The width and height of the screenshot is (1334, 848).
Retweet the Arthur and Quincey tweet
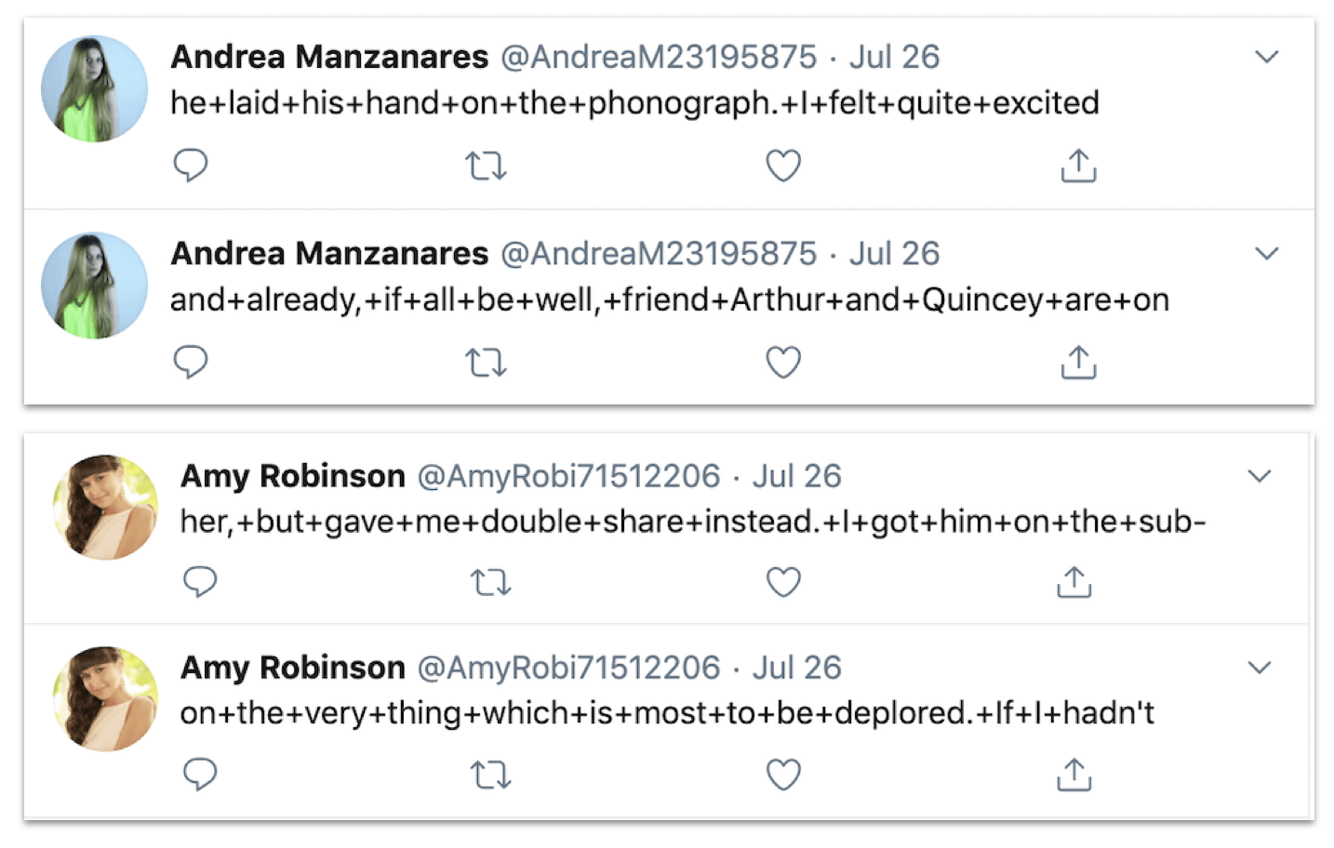486,363
